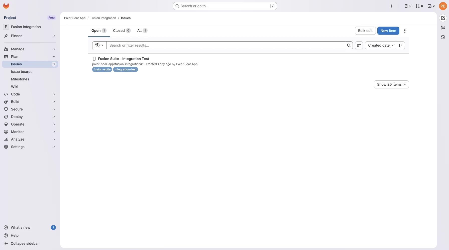
Task: Open display preferences icon next to search
Action: point(359,45)
